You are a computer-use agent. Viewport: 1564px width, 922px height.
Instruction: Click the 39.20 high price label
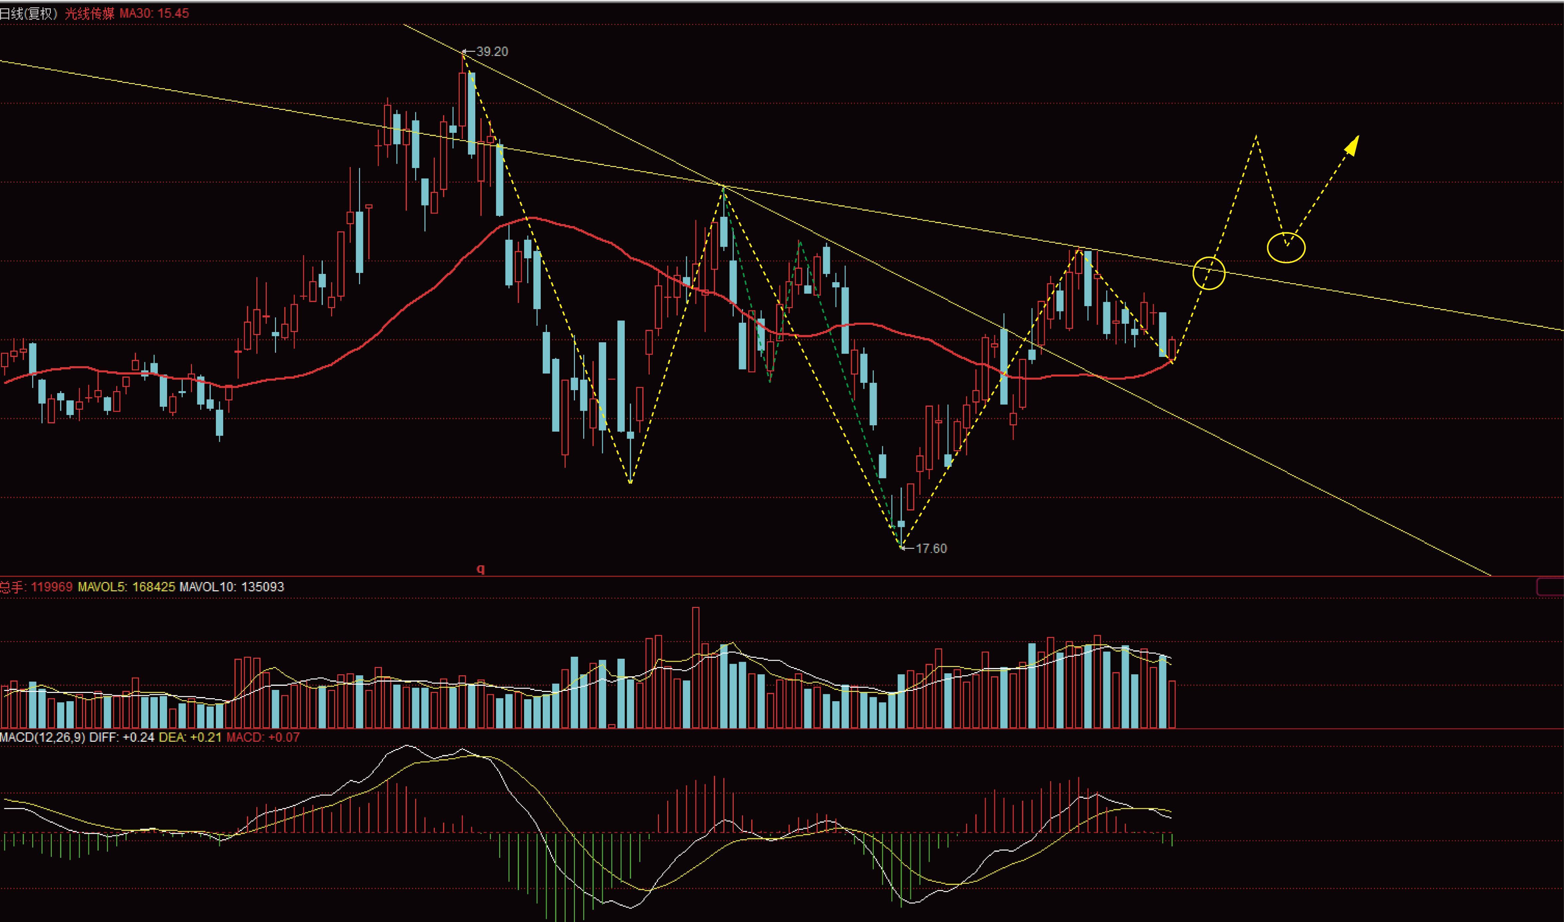click(x=492, y=51)
